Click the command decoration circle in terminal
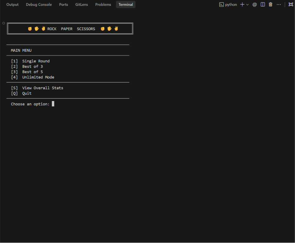Screen dimensions: 295x243 [x=4, y=23]
